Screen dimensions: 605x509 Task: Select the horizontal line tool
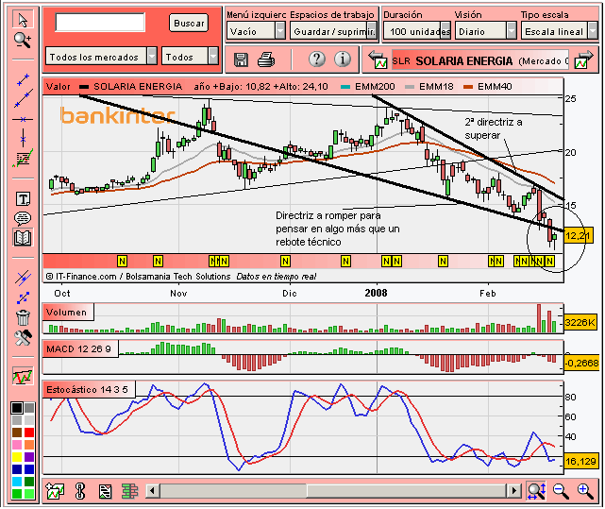pos(23,119)
